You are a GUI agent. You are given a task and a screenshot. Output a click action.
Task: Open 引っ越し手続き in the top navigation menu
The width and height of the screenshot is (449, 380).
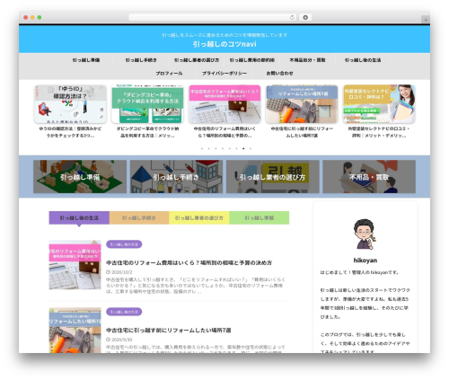tap(141, 60)
